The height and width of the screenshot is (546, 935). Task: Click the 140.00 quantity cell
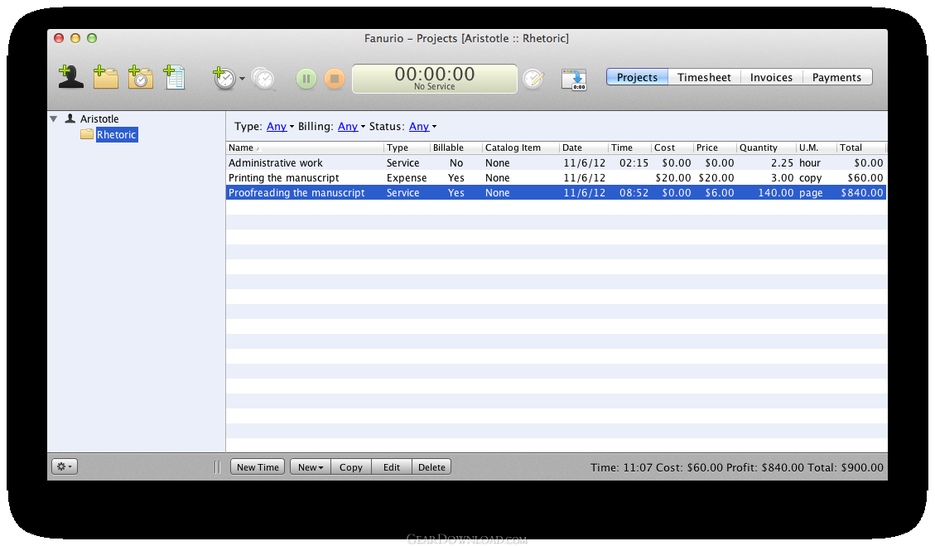point(776,193)
